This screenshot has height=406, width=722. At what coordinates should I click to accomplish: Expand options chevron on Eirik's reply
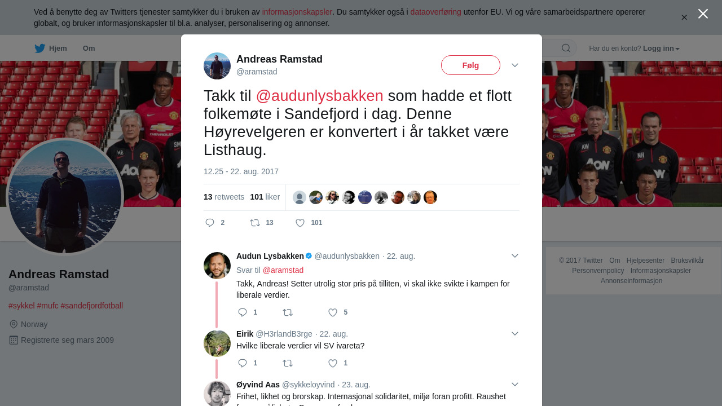[515, 334]
